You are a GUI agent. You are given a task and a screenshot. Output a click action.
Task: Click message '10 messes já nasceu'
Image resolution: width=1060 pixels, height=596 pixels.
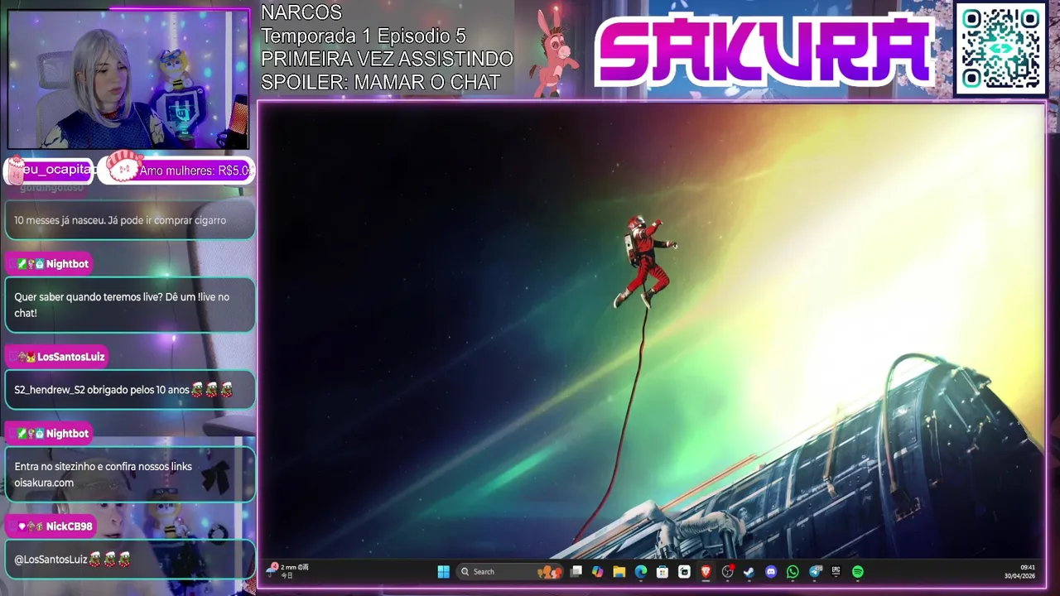coord(130,220)
